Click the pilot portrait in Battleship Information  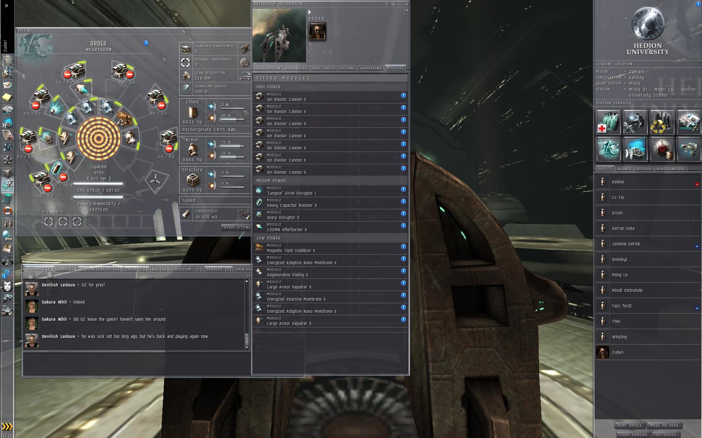coord(317,31)
